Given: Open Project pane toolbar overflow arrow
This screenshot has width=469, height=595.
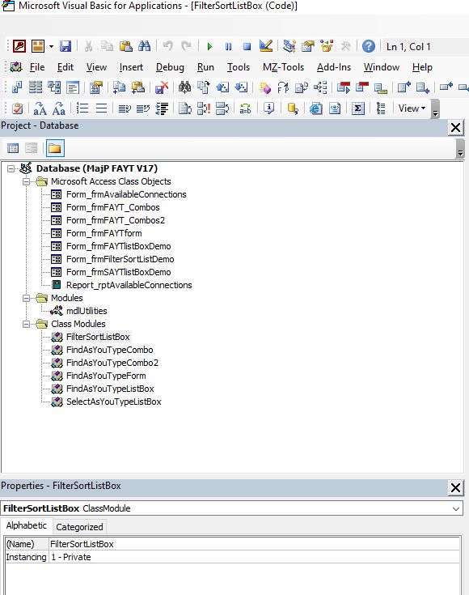Looking at the screenshot, I should point(460,149).
